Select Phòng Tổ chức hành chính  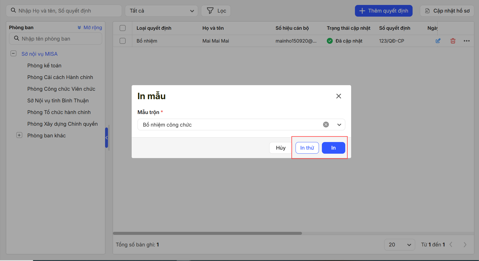pos(59,112)
